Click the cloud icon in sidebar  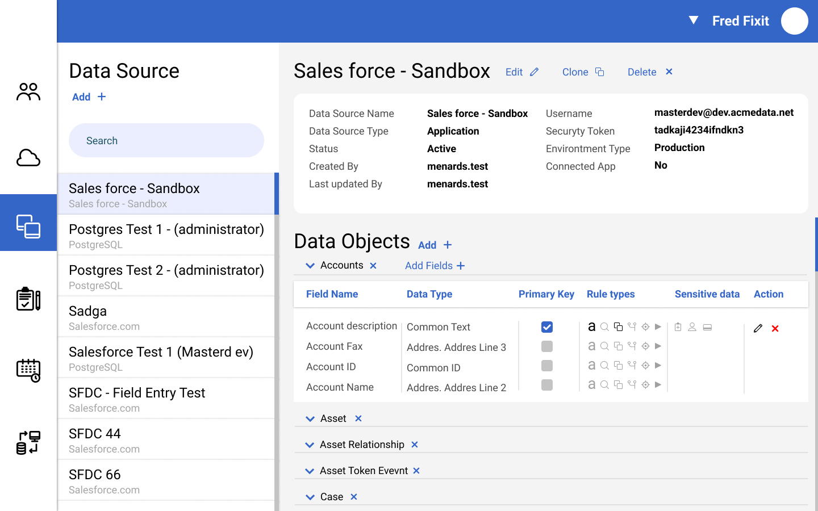click(x=28, y=158)
